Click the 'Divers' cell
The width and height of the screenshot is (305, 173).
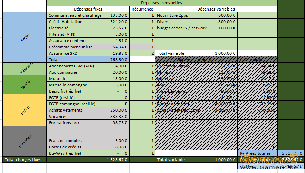pyautogui.click(x=183, y=22)
